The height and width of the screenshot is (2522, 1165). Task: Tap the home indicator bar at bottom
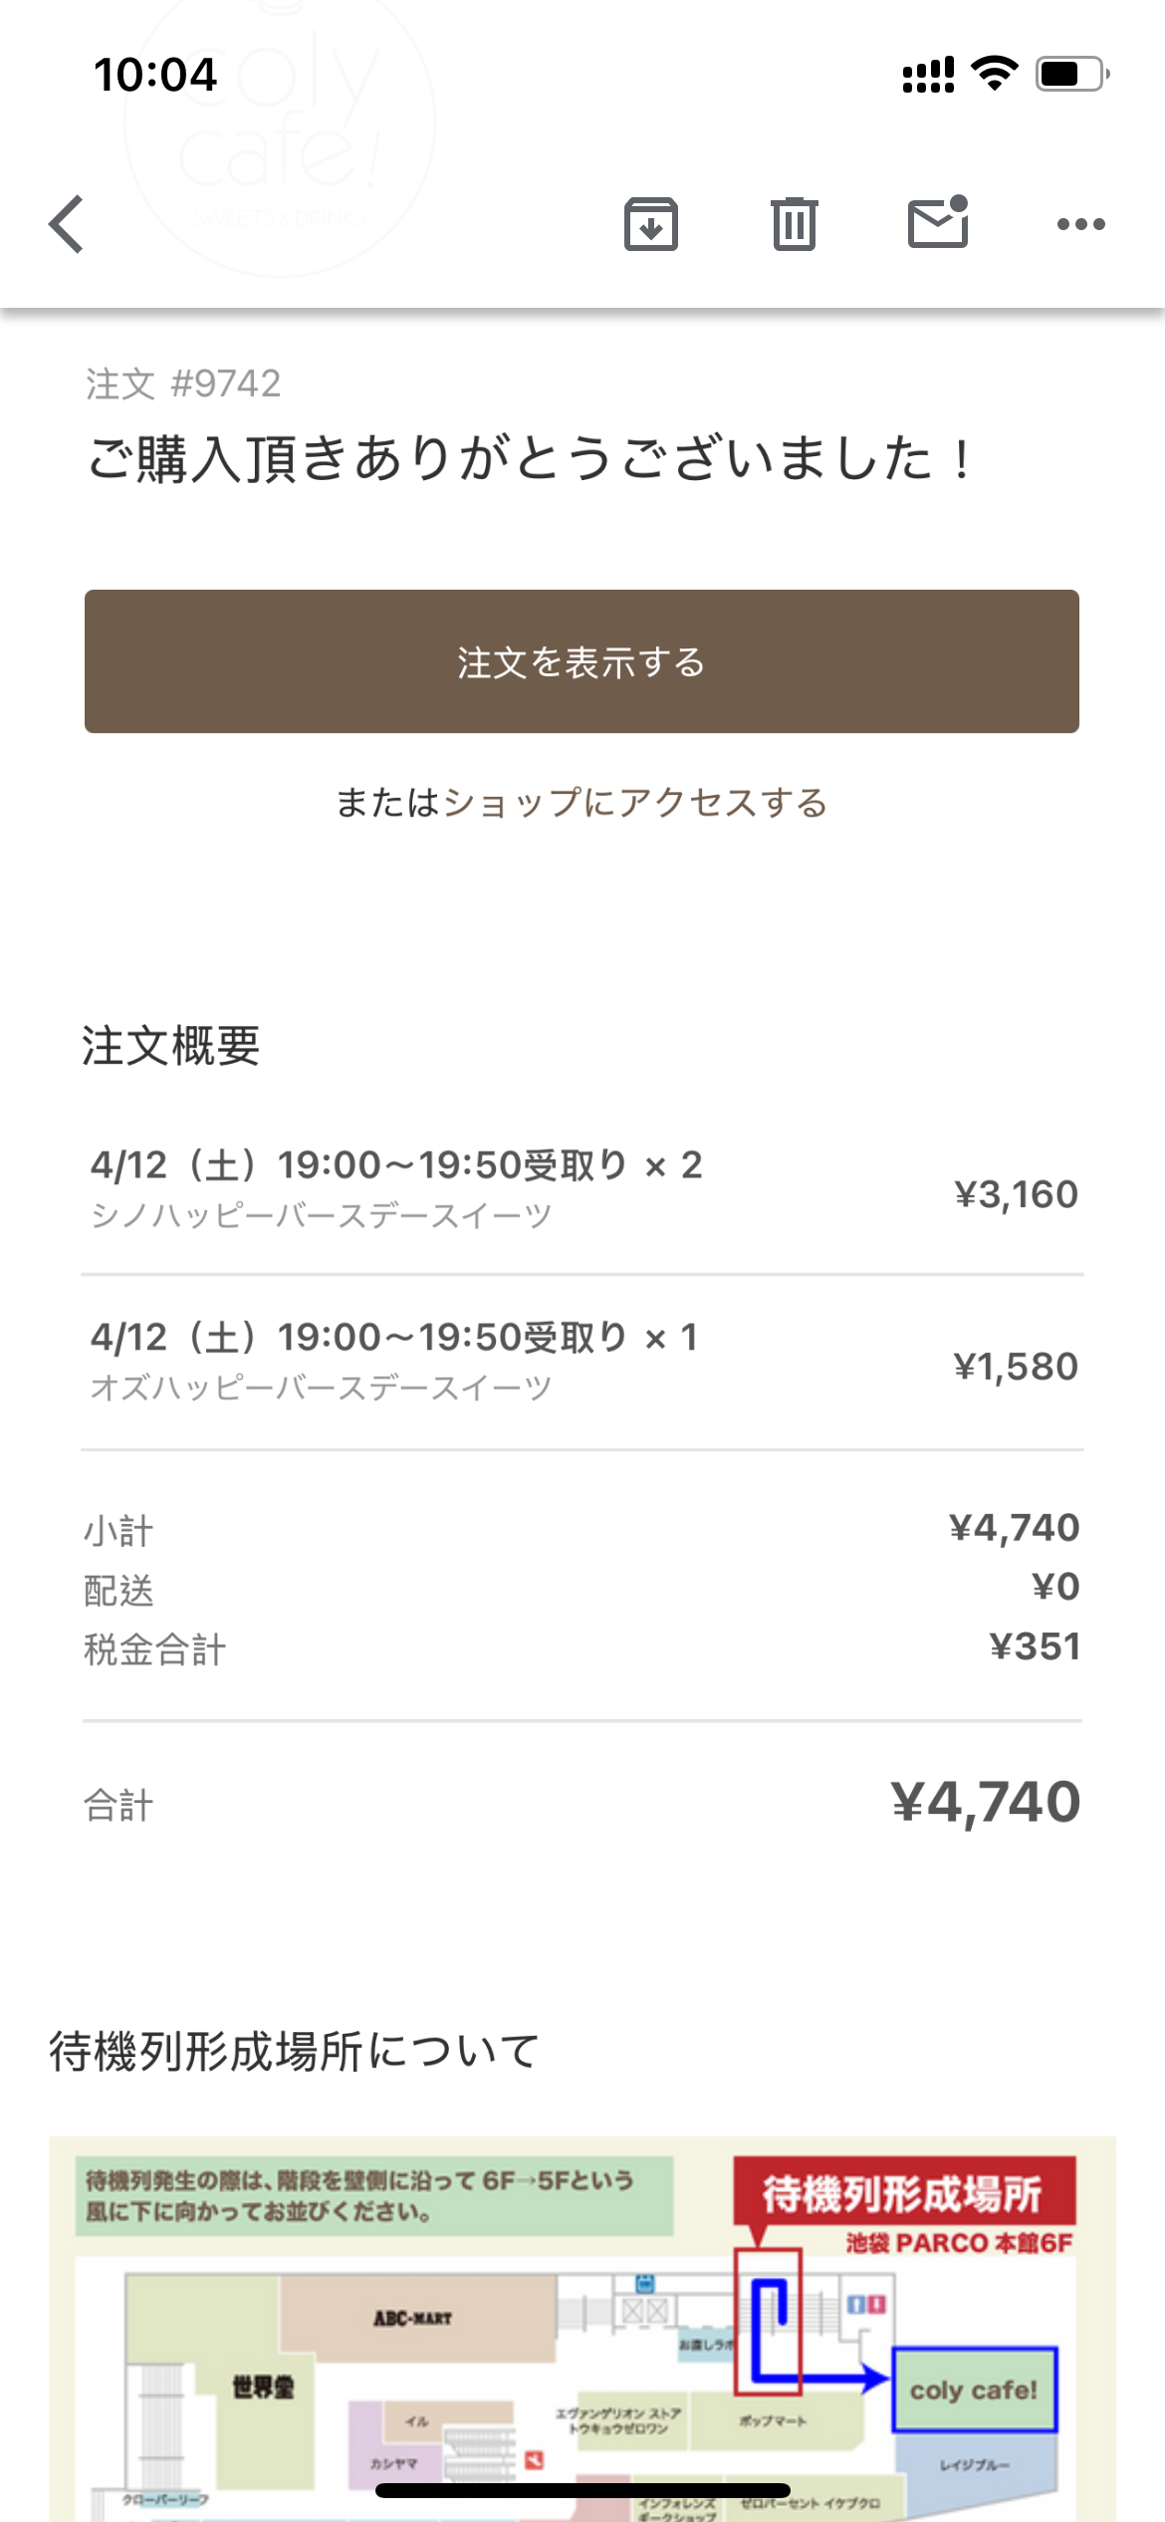point(582,2490)
